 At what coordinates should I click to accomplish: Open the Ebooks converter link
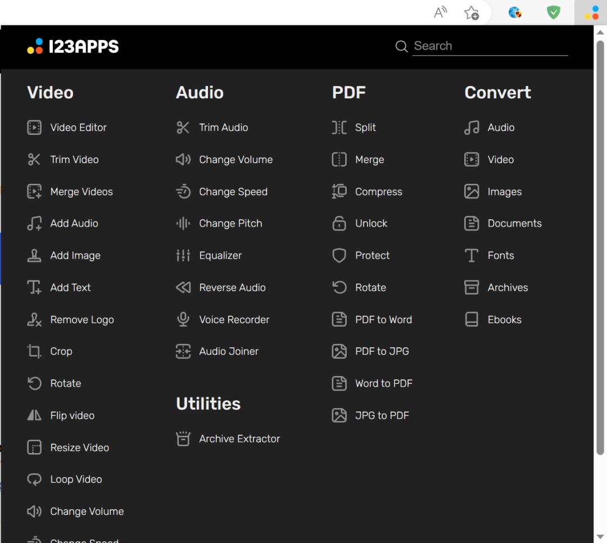click(504, 320)
